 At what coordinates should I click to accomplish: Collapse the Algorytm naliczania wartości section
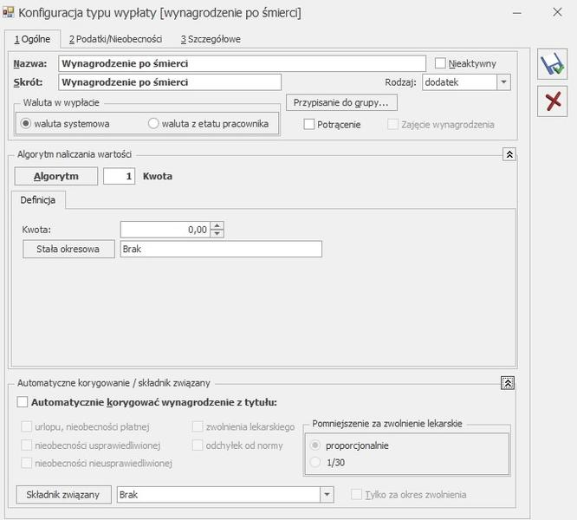coord(509,154)
